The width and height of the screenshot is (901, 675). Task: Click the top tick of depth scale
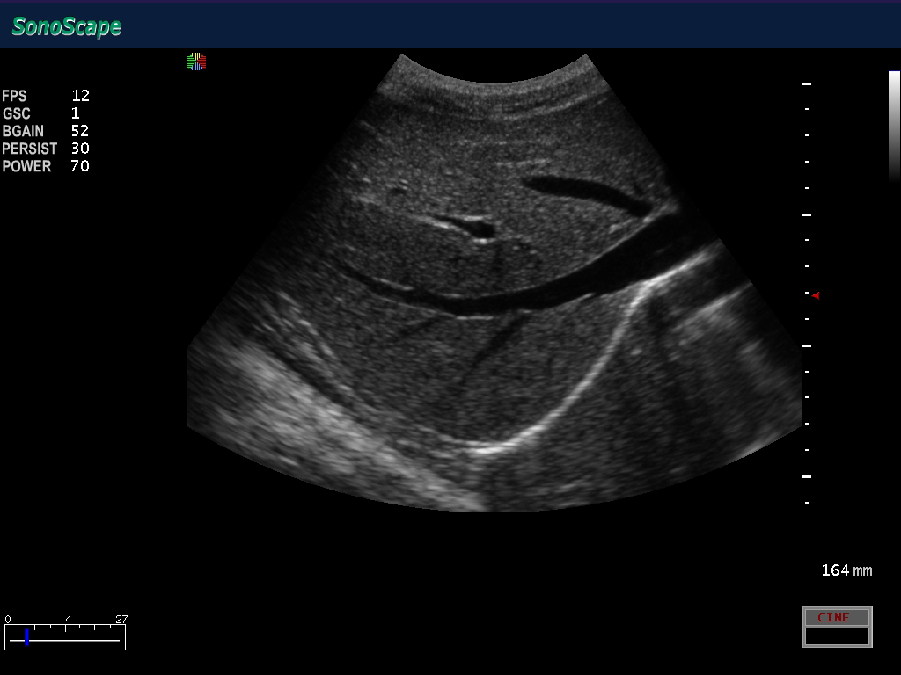(x=807, y=83)
